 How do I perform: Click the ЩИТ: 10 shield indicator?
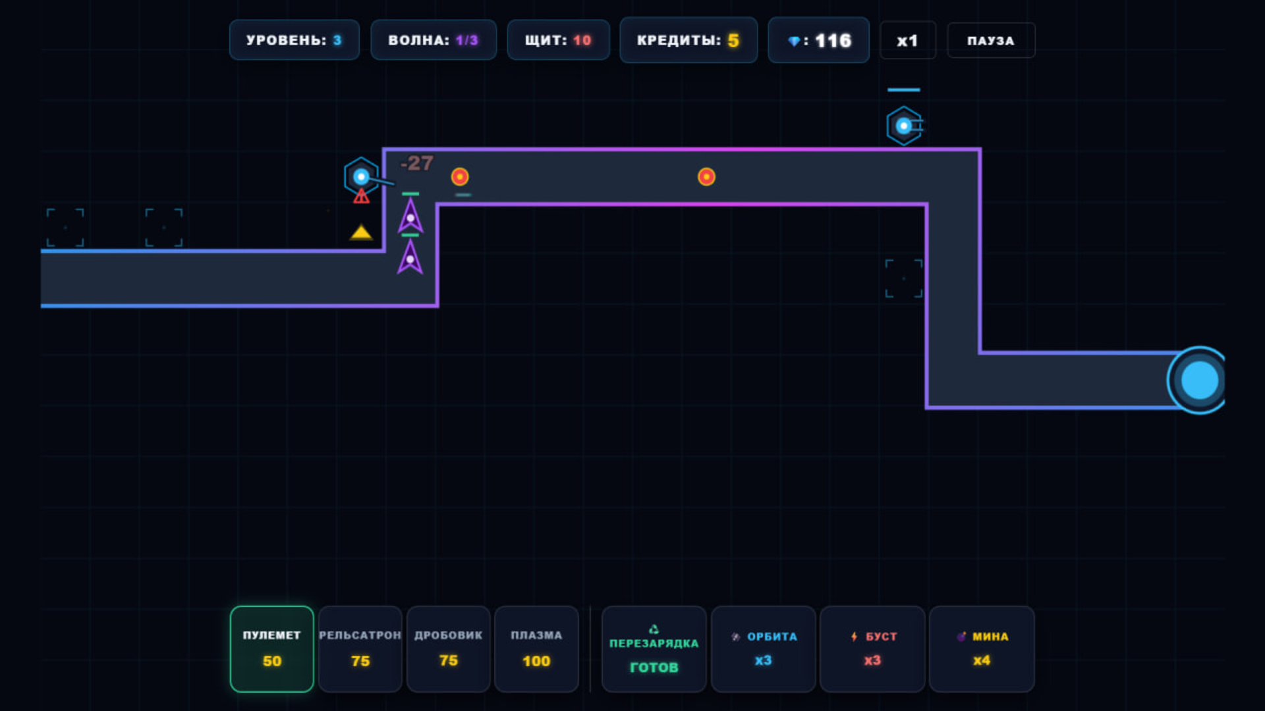coord(558,40)
